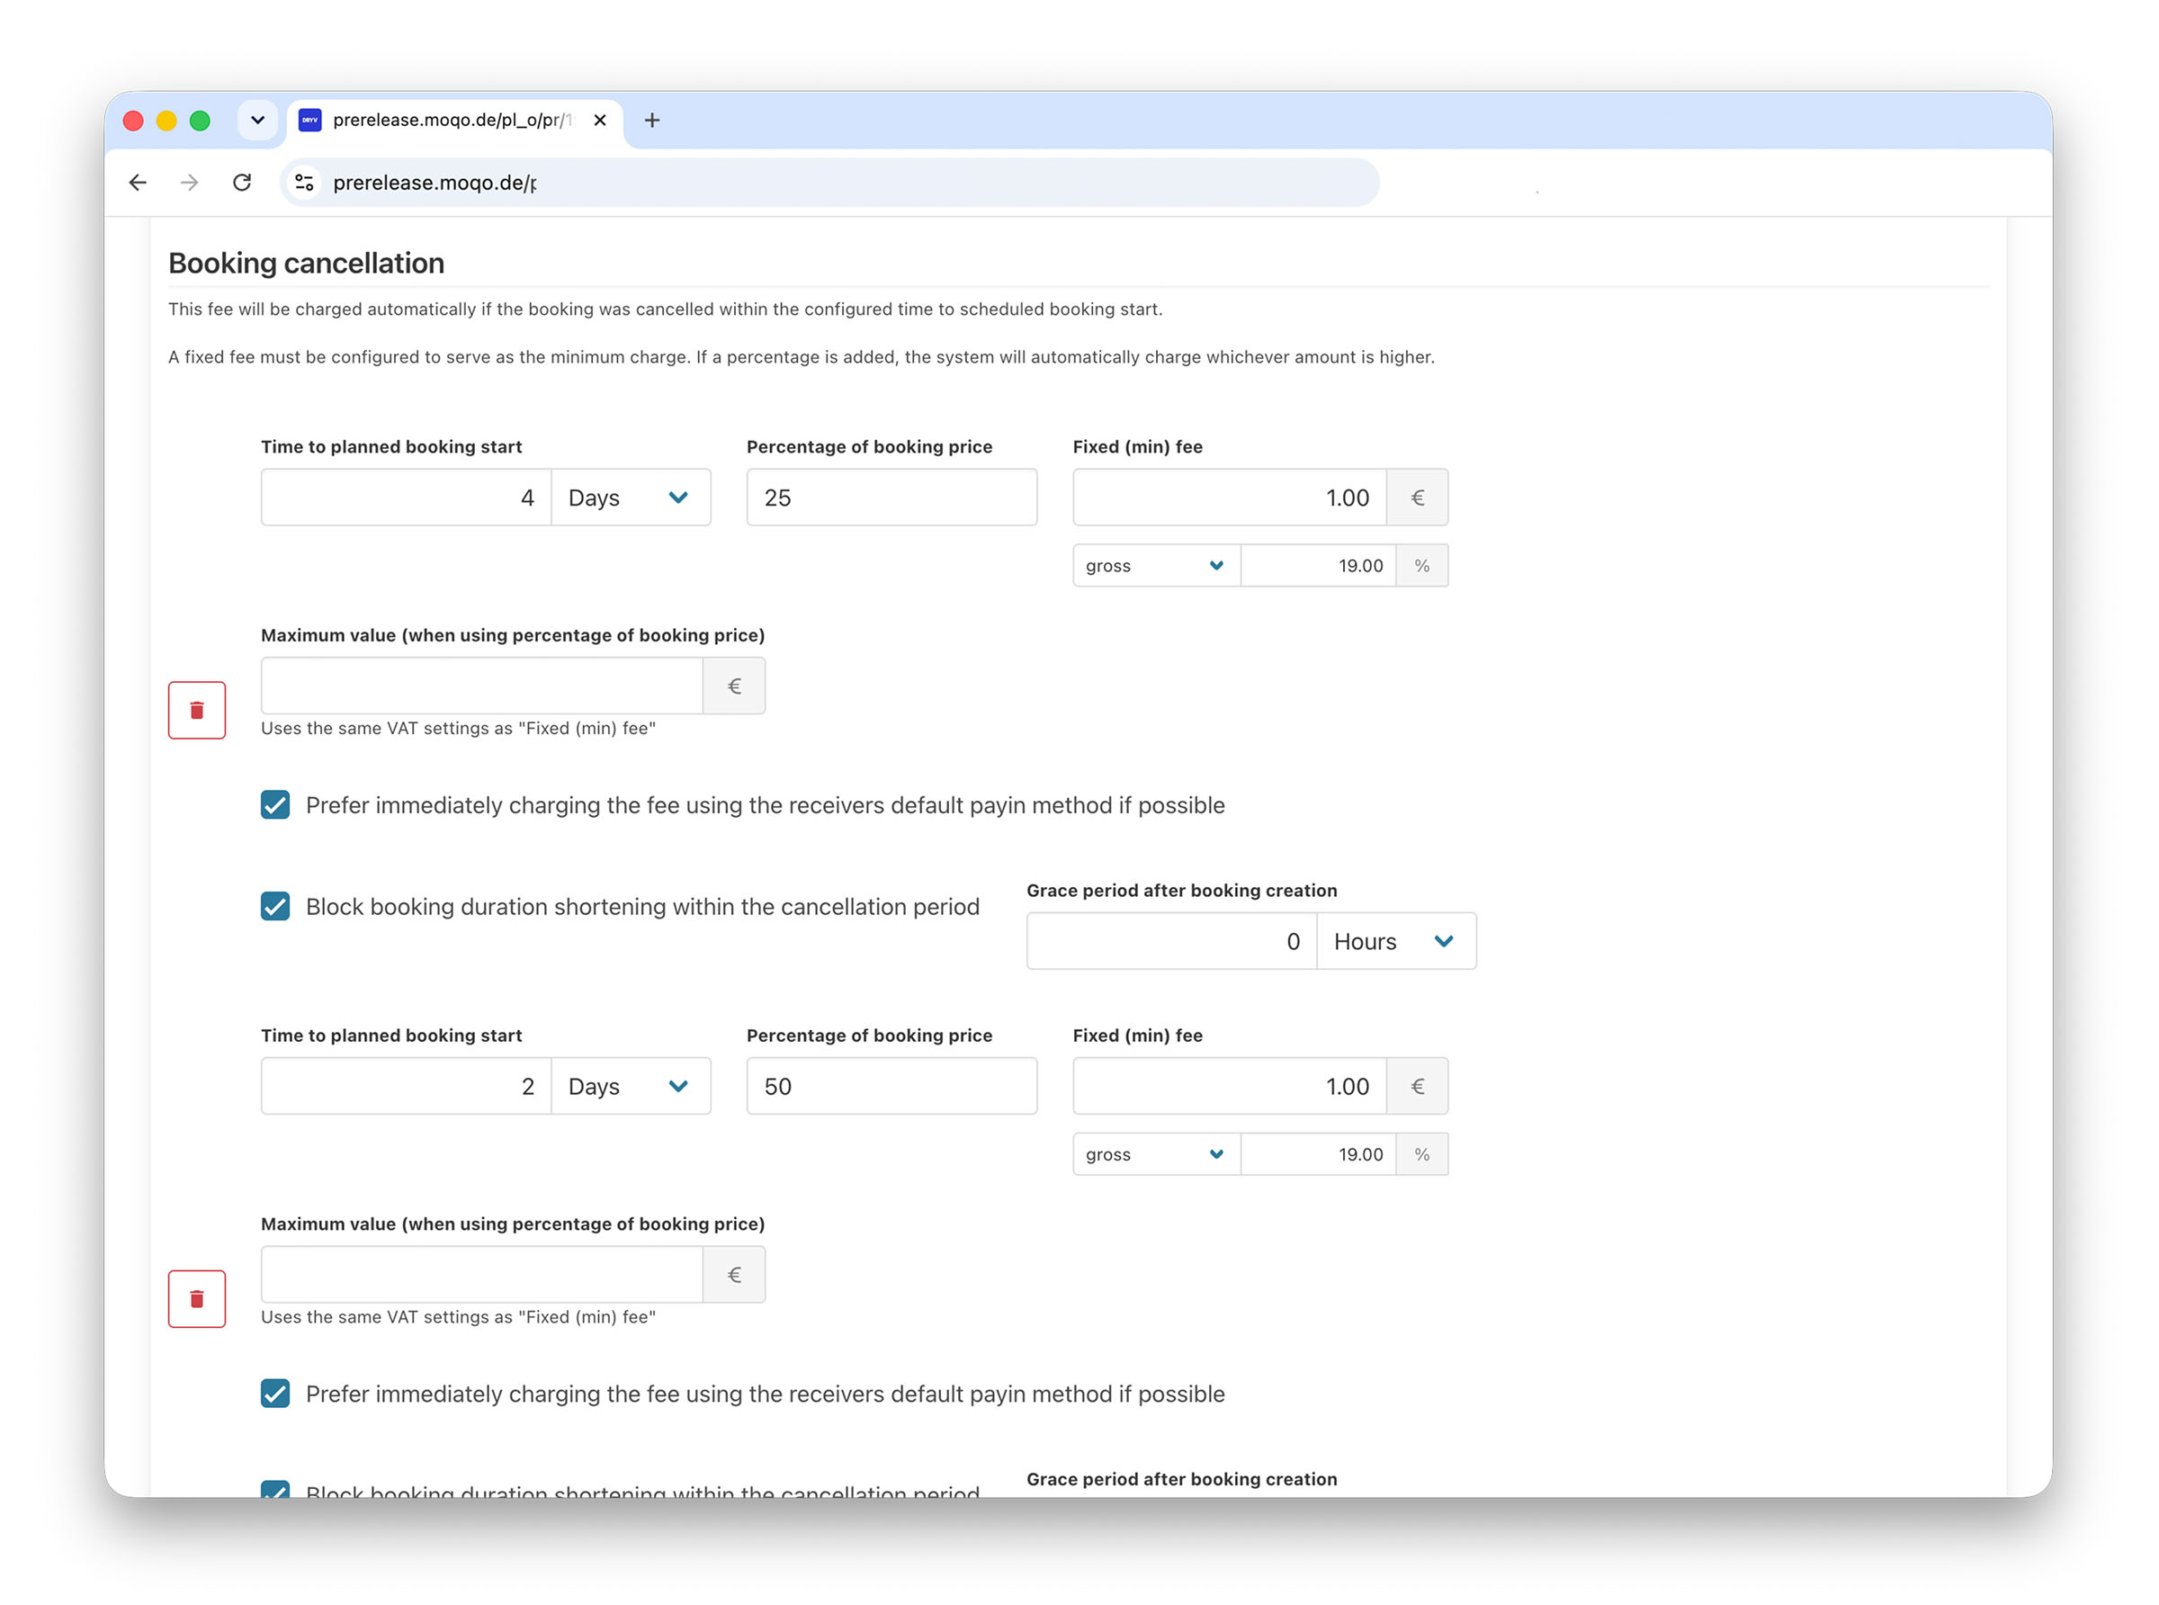Click the Booking cancellation heading

pyautogui.click(x=306, y=264)
